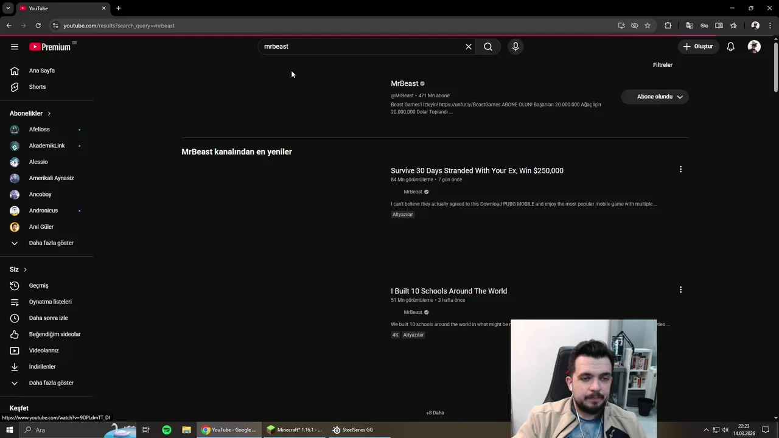Image resolution: width=779 pixels, height=438 pixels.
Task: Clear the mrbeast search query with X
Action: coord(469,47)
